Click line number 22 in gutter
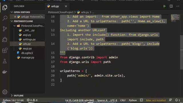 pos(53,84)
